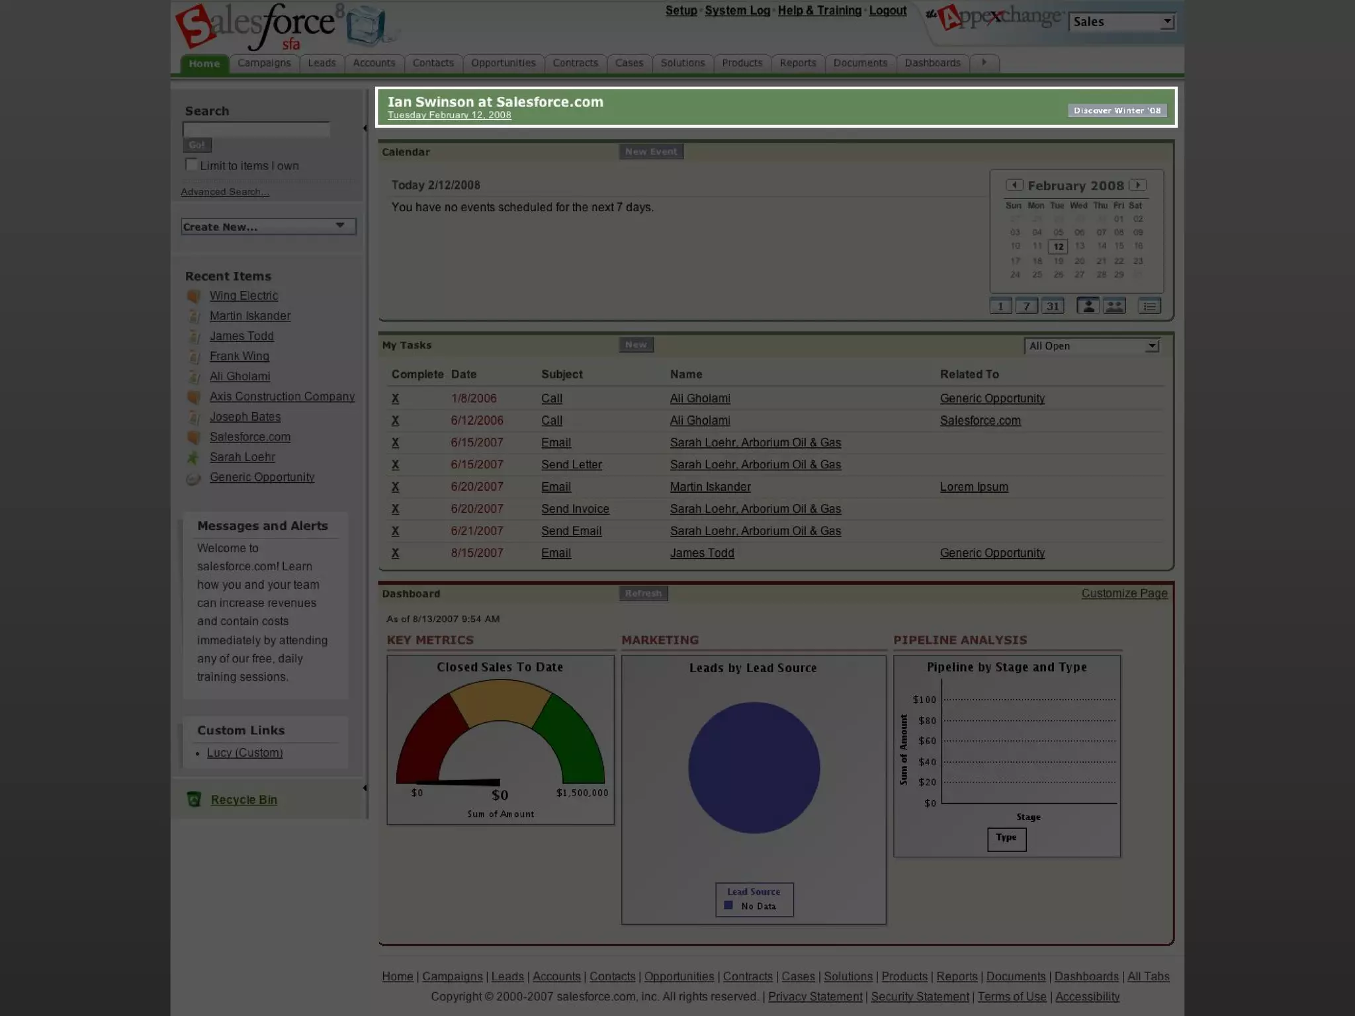This screenshot has height=1016, width=1355.
Task: Mark 1/8/2006 Call task complete (X)
Action: 395,398
